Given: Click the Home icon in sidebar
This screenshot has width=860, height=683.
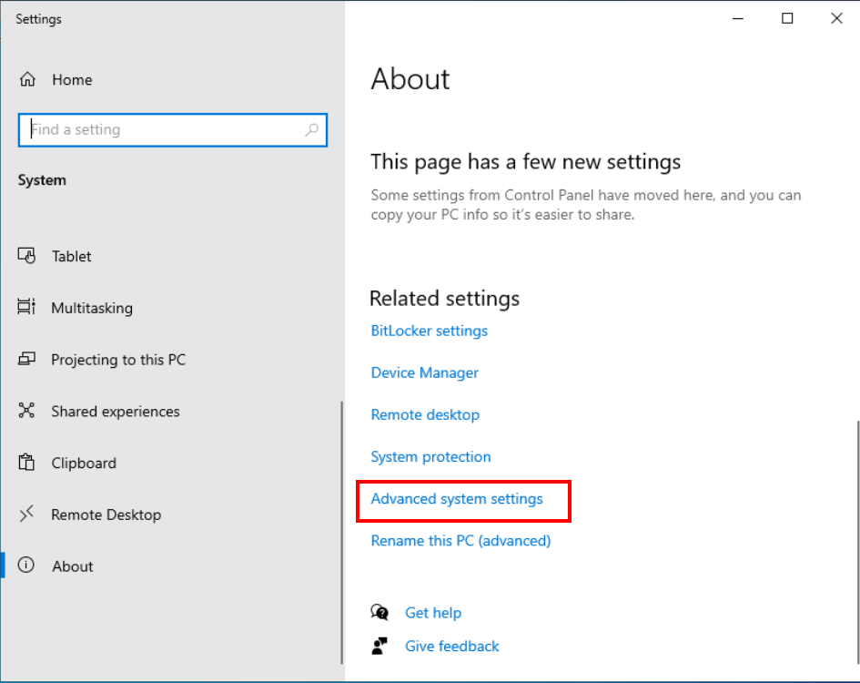Looking at the screenshot, I should pos(27,80).
